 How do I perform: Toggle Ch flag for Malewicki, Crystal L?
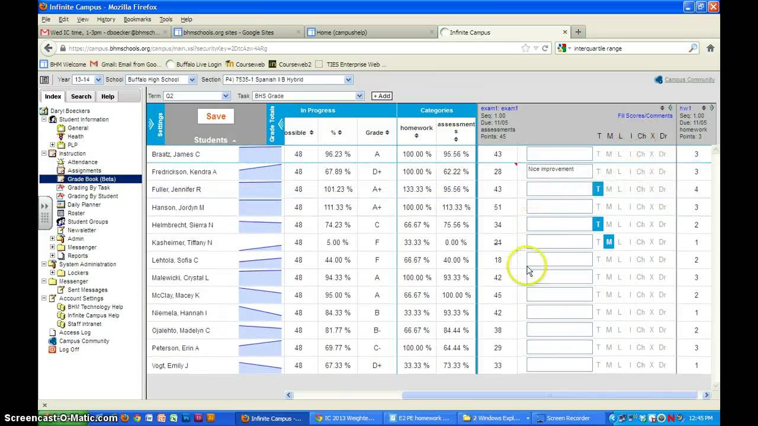641,277
